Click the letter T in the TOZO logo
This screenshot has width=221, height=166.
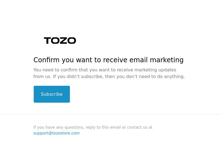point(47,40)
